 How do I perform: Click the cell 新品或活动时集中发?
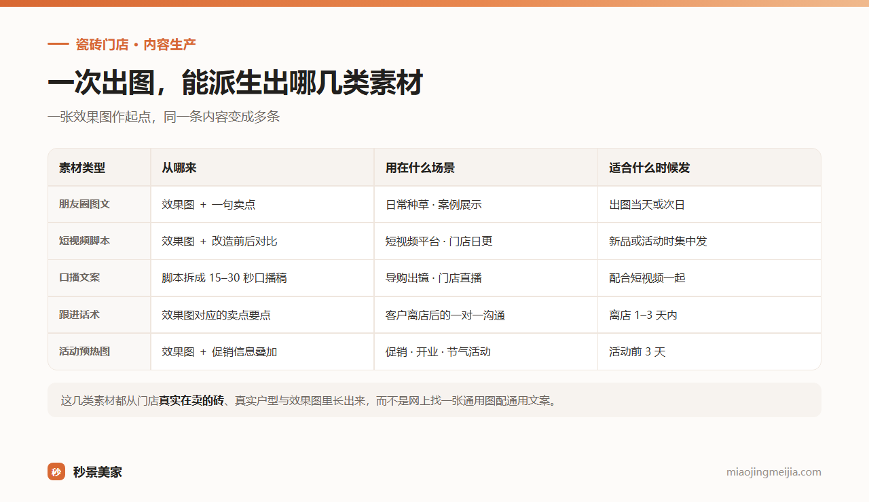[709, 241]
